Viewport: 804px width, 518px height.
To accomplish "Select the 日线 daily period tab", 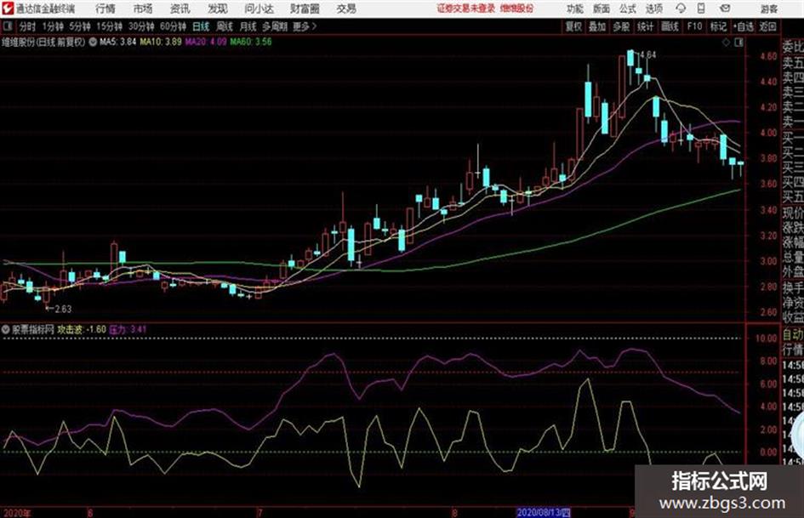I will (201, 26).
